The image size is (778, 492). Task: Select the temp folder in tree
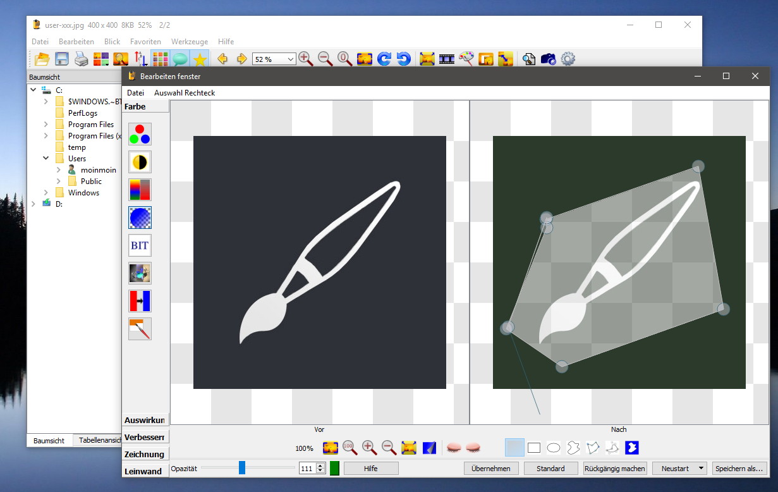pyautogui.click(x=77, y=147)
